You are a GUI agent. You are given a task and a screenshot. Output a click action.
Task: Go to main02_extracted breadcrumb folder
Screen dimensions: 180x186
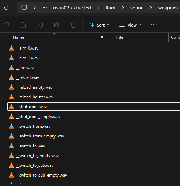point(72,8)
